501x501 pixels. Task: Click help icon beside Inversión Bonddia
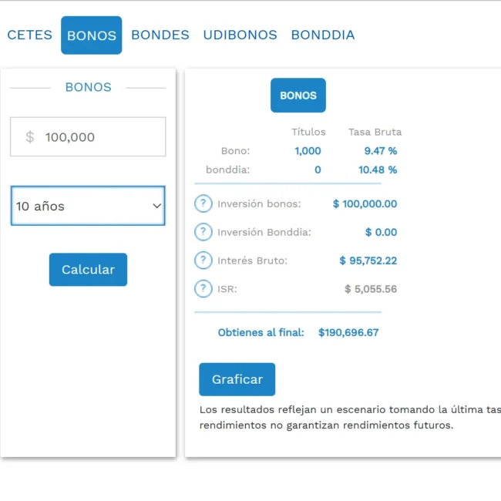coord(203,232)
